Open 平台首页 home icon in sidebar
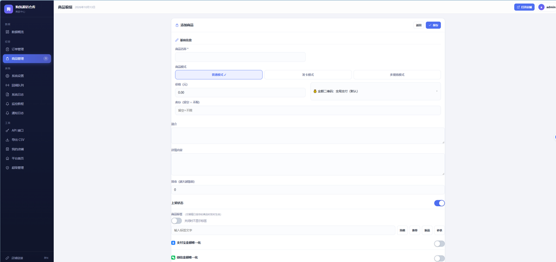The image size is (556, 262). (8, 159)
